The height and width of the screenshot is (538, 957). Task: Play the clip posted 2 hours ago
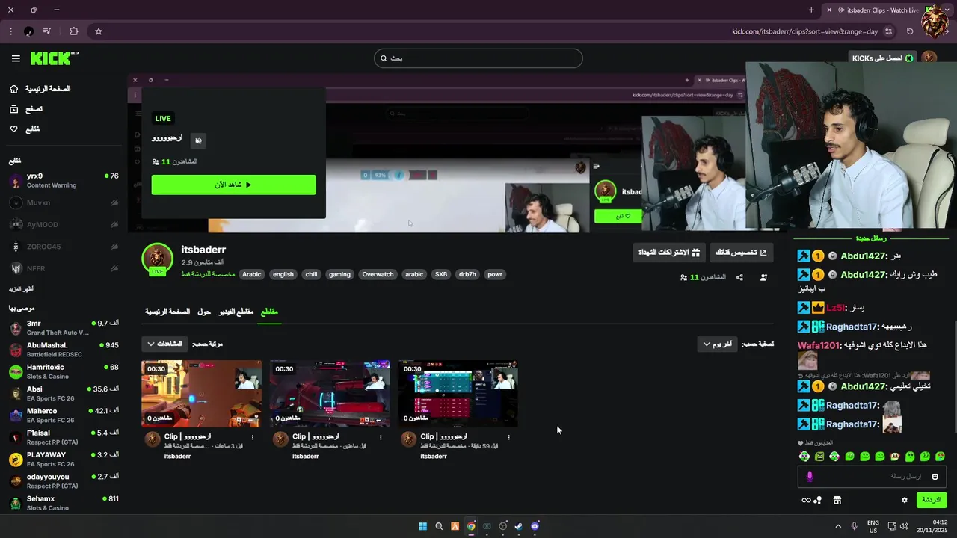click(x=330, y=393)
